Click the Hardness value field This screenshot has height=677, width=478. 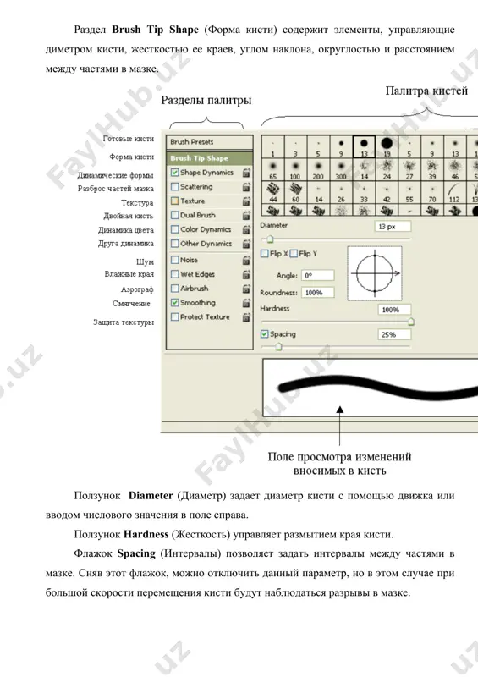(x=394, y=310)
